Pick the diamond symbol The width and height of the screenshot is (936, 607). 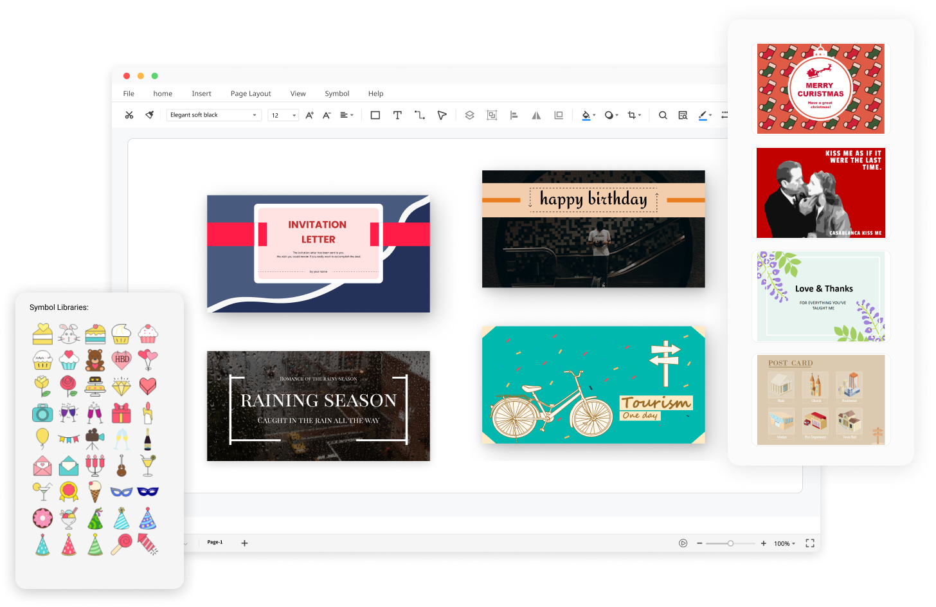[x=122, y=386]
